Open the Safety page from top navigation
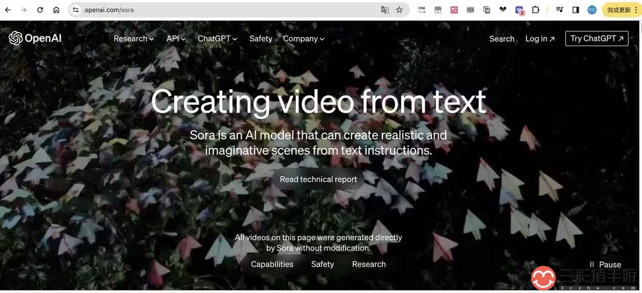 coord(261,39)
